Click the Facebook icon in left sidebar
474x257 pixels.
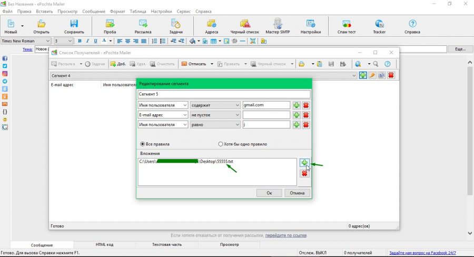[5, 58]
